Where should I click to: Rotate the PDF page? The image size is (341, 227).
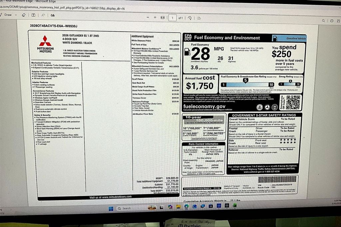click(x=189, y=18)
